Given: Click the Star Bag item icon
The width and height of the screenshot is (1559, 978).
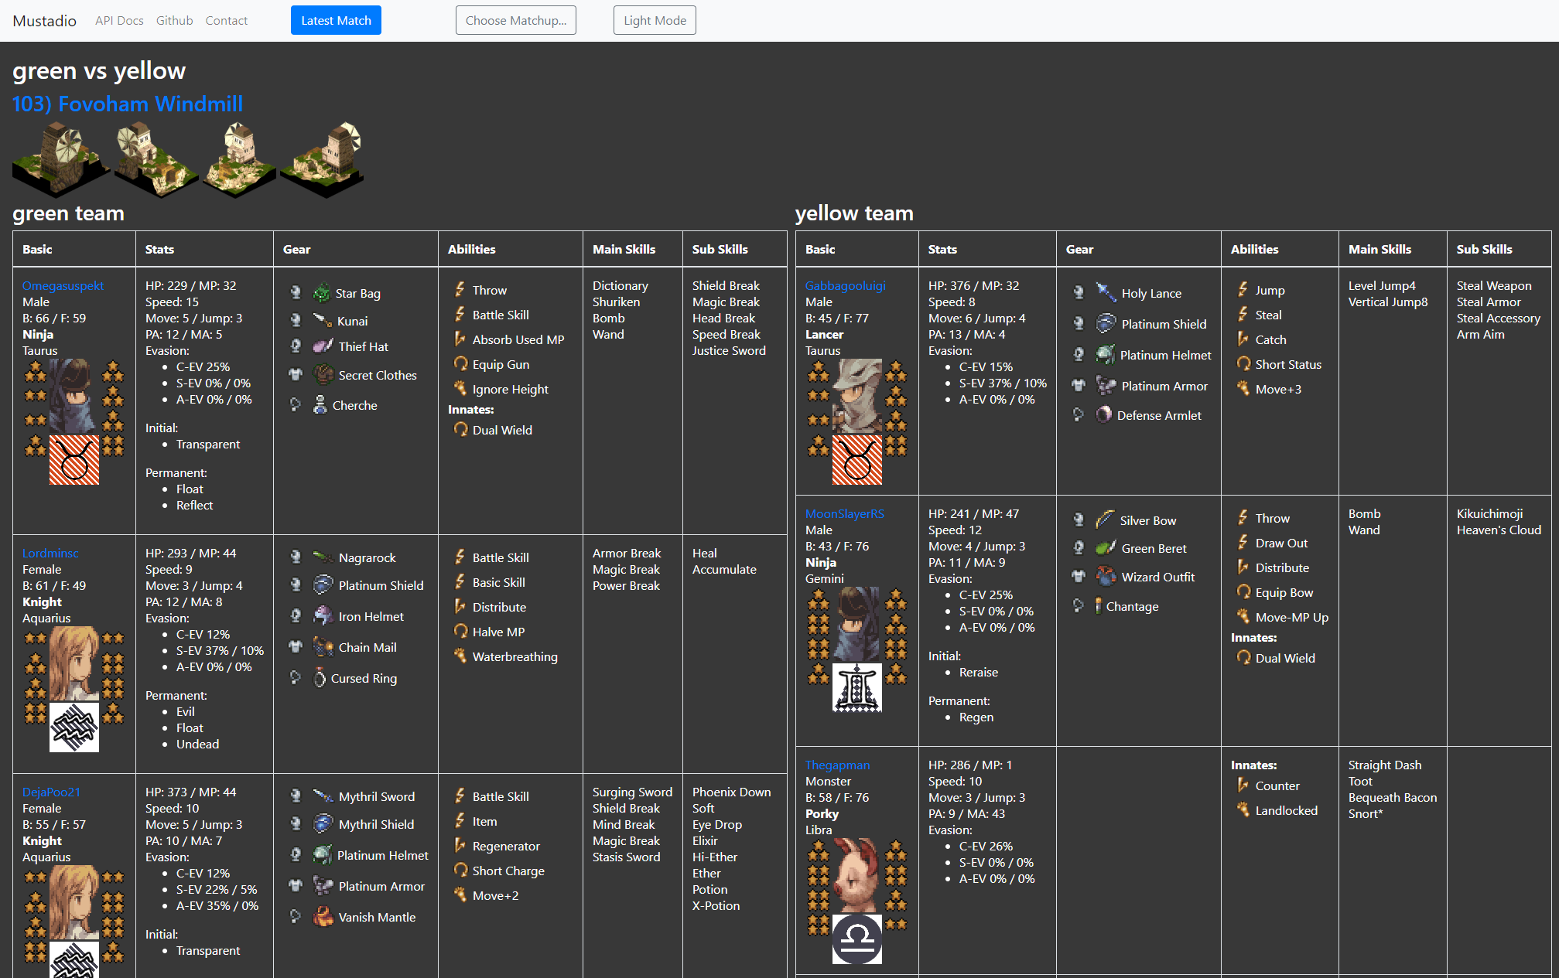Looking at the screenshot, I should coord(322,293).
